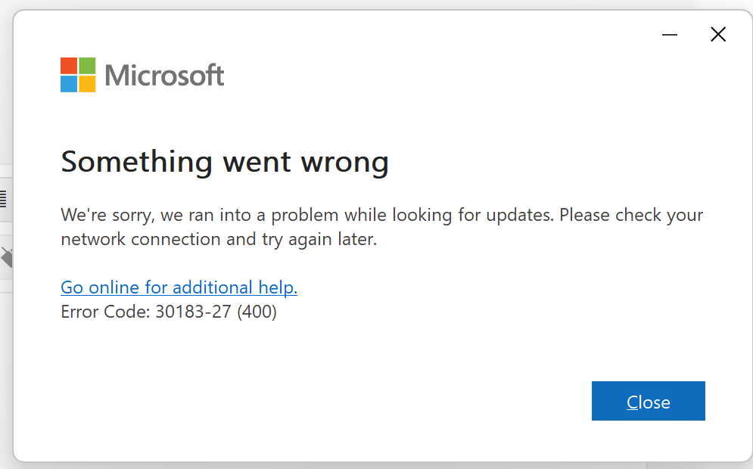The height and width of the screenshot is (469, 753).
Task: Click the blue Close button
Action: [x=648, y=401]
